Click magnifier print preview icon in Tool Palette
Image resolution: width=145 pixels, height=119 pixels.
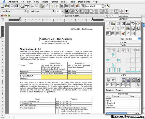click(133, 29)
